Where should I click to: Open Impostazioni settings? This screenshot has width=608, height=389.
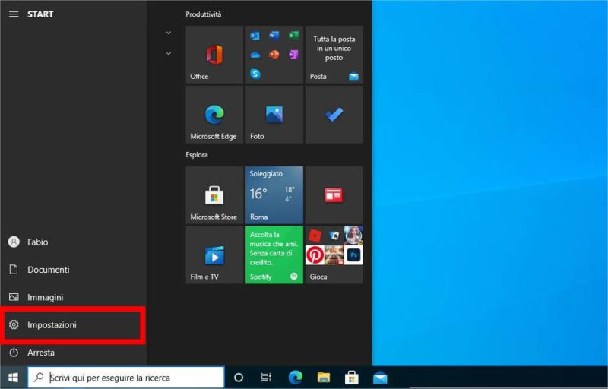pos(73,324)
